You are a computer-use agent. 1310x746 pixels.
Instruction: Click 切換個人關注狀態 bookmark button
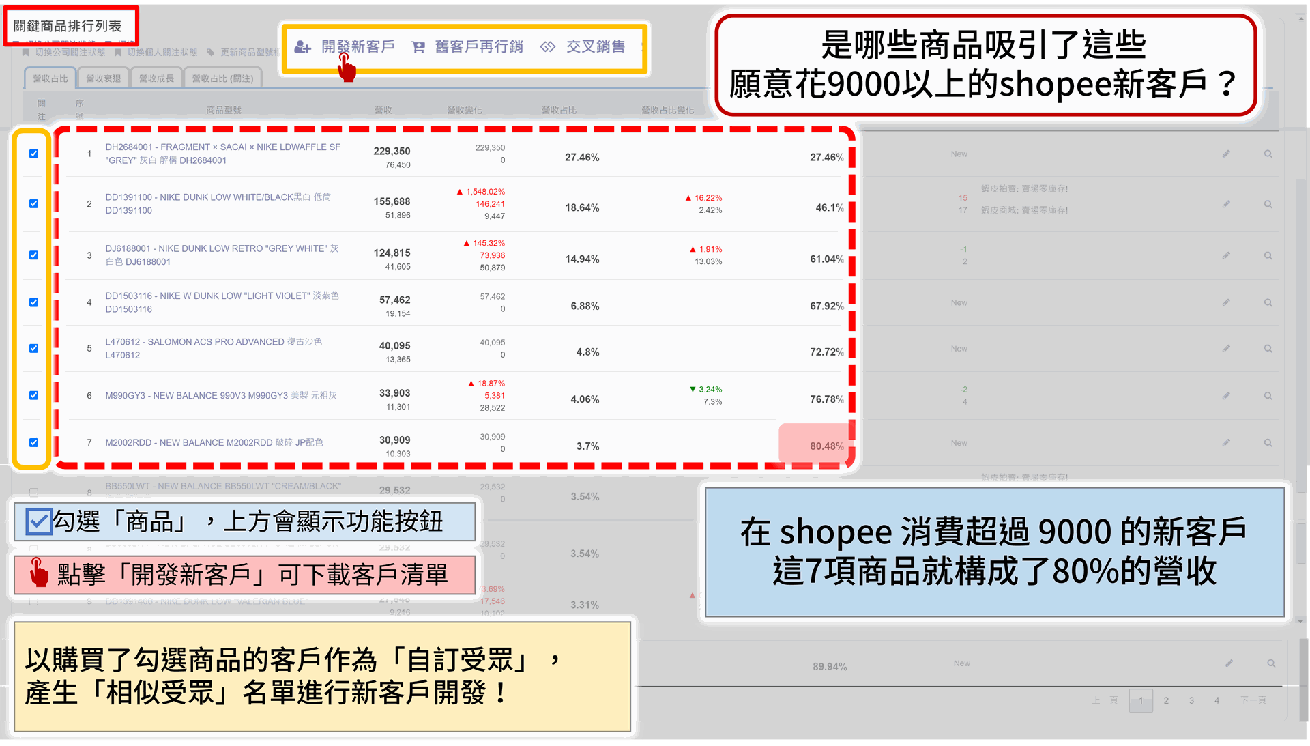point(156,52)
